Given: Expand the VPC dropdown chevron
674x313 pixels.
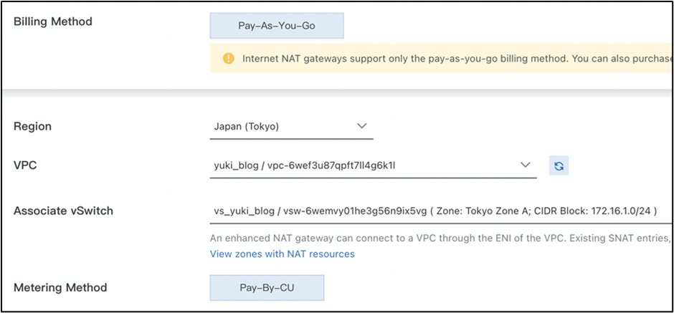Looking at the screenshot, I should [526, 165].
